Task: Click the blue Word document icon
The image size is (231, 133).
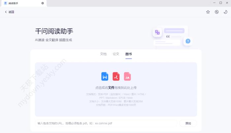Action: coord(105,77)
